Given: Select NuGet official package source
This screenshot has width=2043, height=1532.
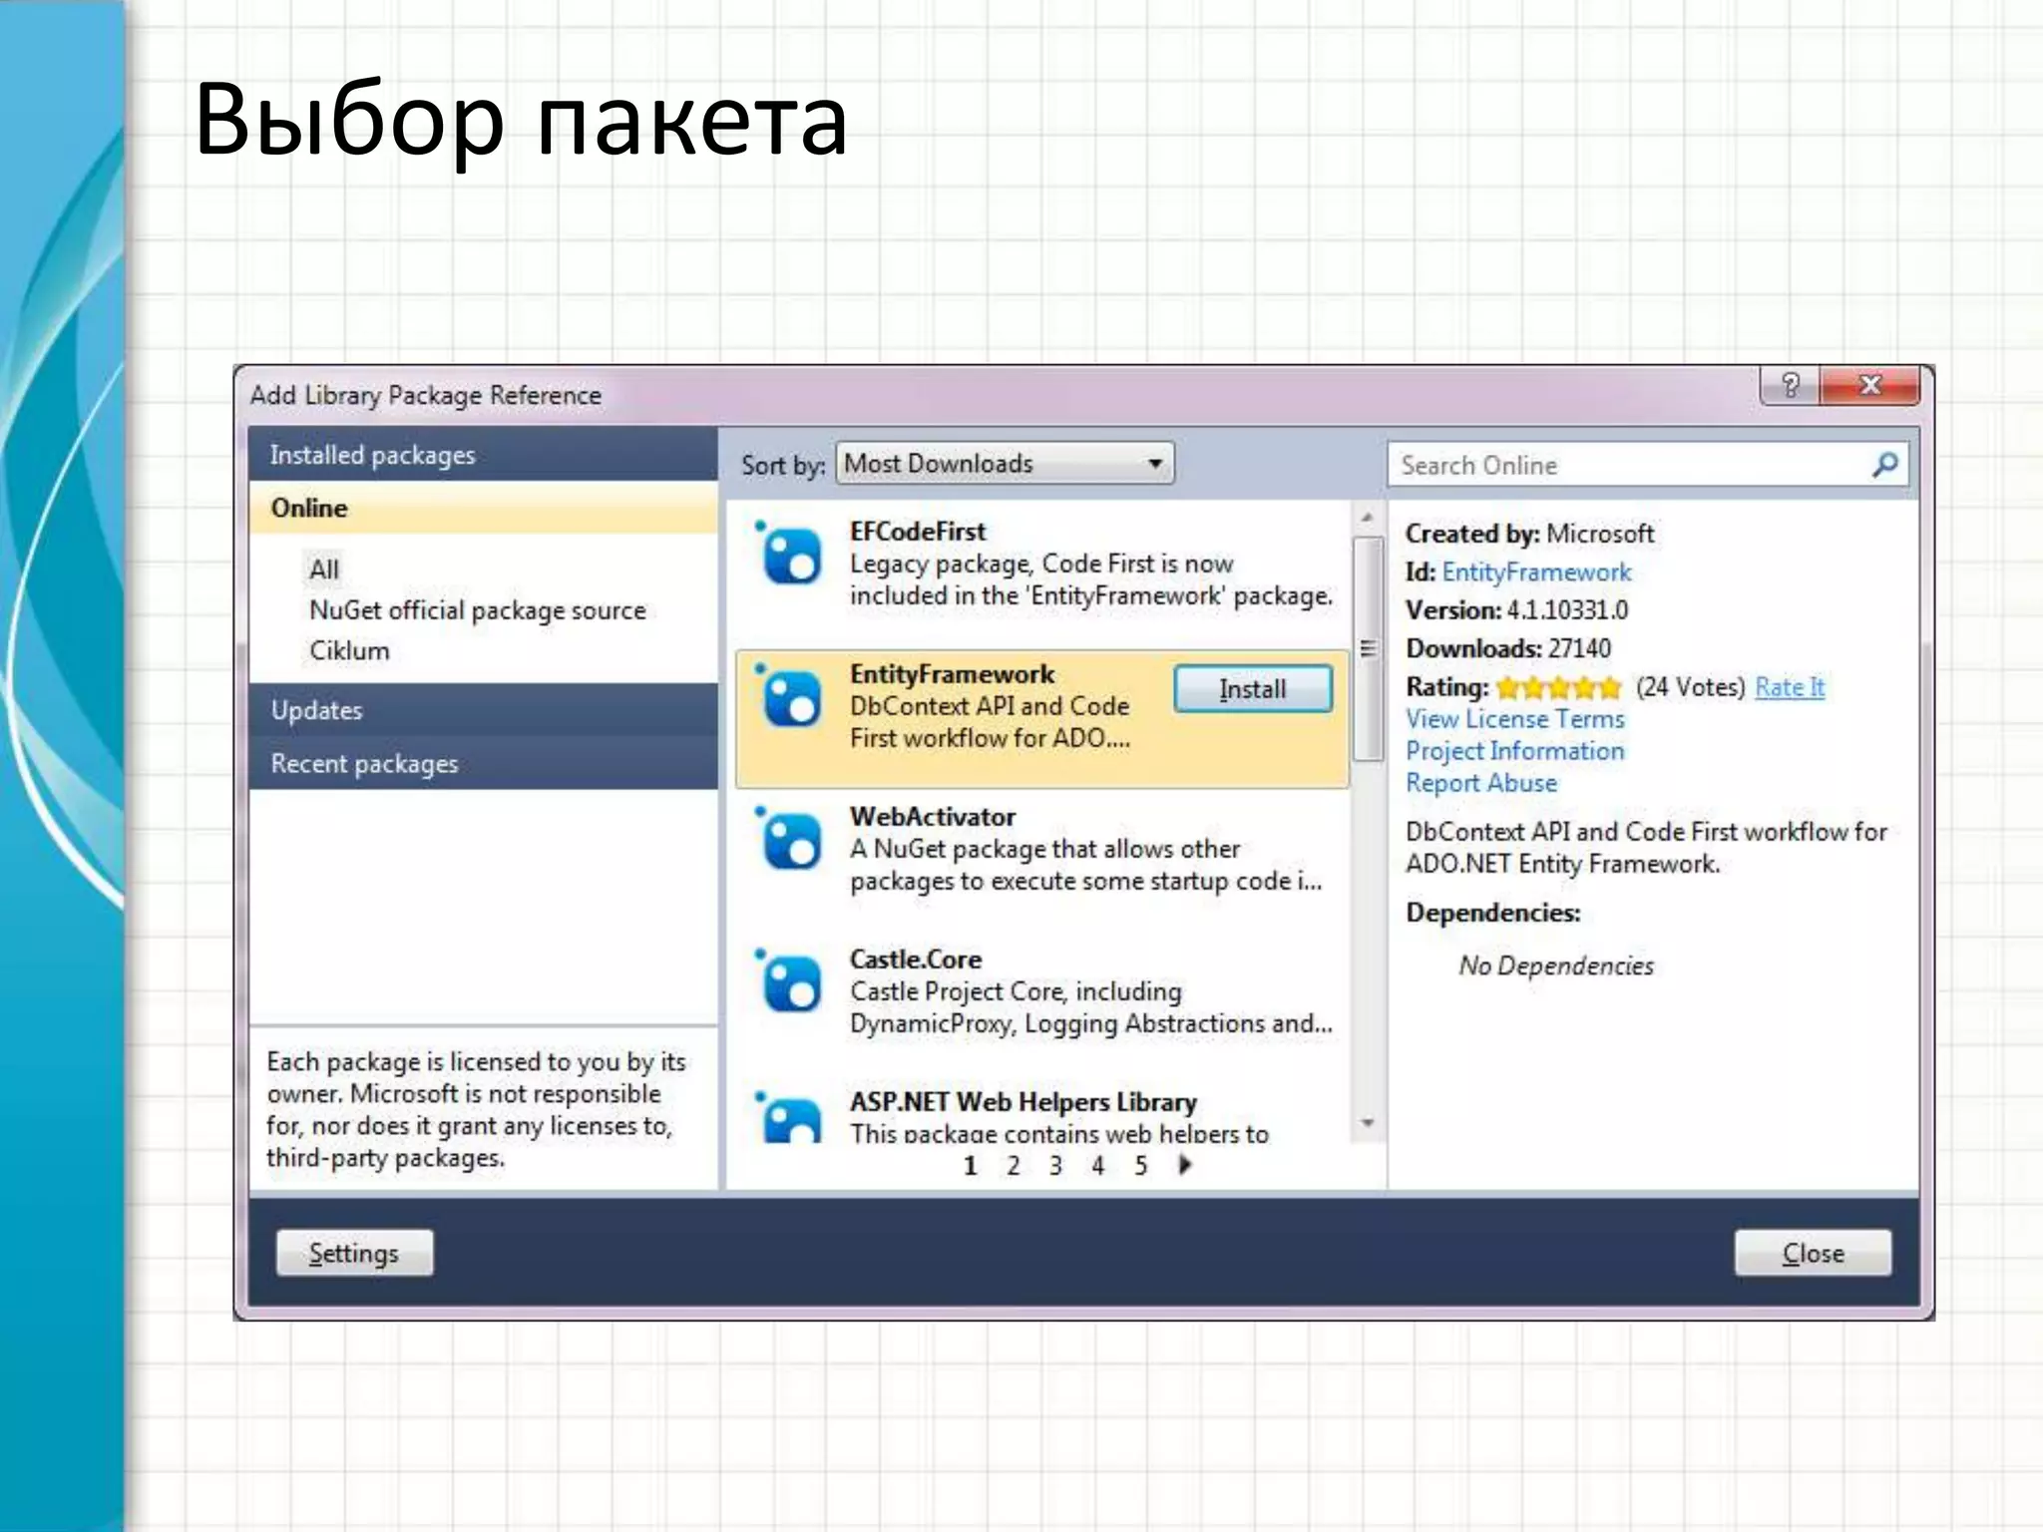Looking at the screenshot, I should tap(477, 610).
